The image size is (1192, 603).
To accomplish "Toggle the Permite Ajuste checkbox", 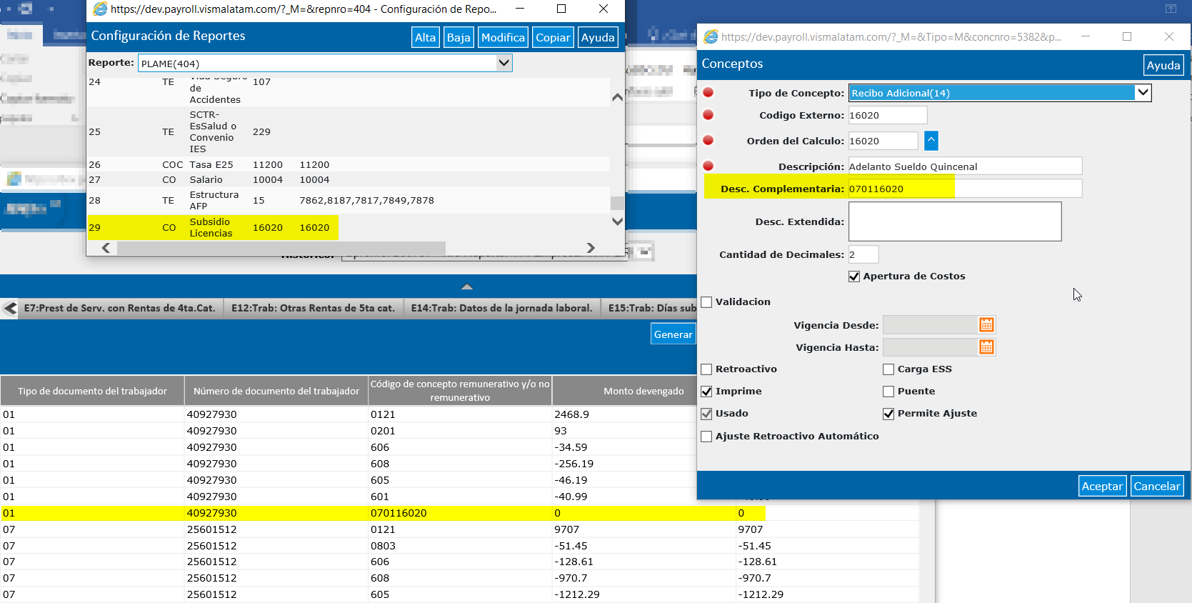I will coord(888,414).
